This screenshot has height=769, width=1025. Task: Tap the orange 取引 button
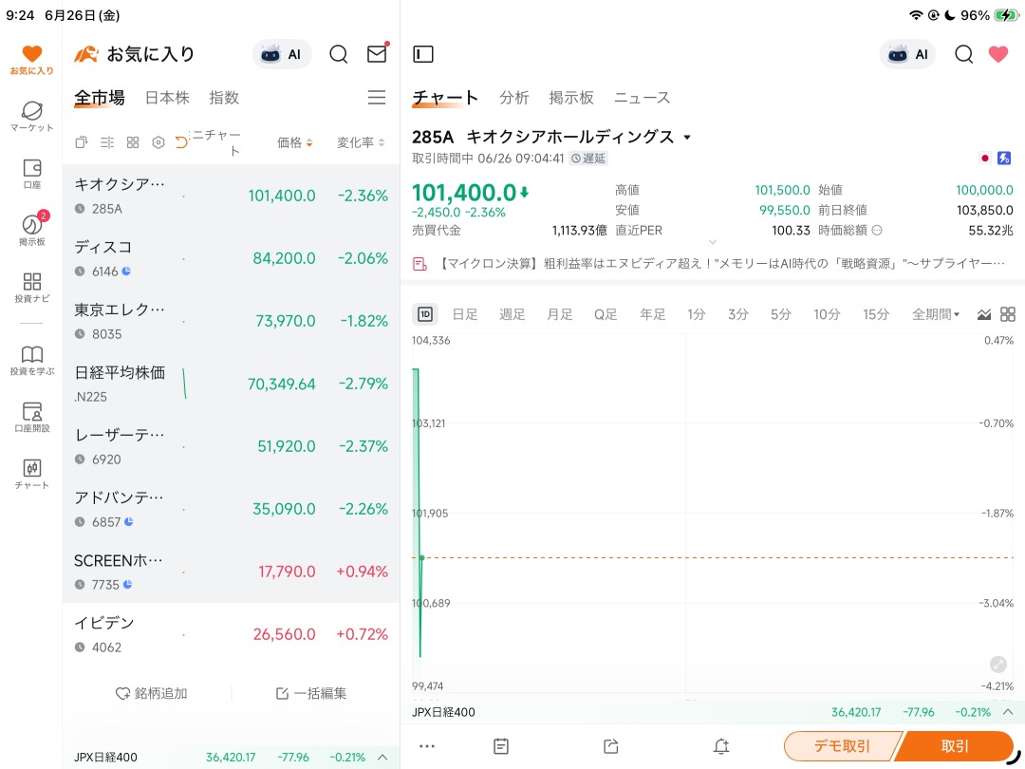[x=955, y=746]
